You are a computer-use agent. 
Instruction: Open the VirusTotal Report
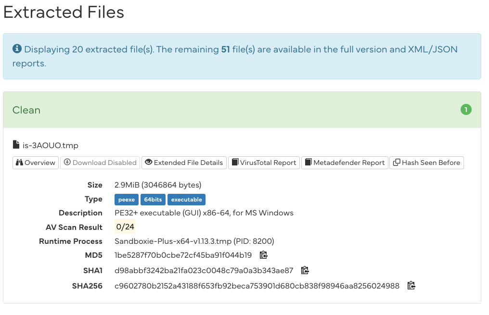(x=264, y=163)
